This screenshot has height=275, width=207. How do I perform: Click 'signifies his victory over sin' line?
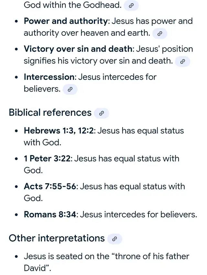pos(98,61)
